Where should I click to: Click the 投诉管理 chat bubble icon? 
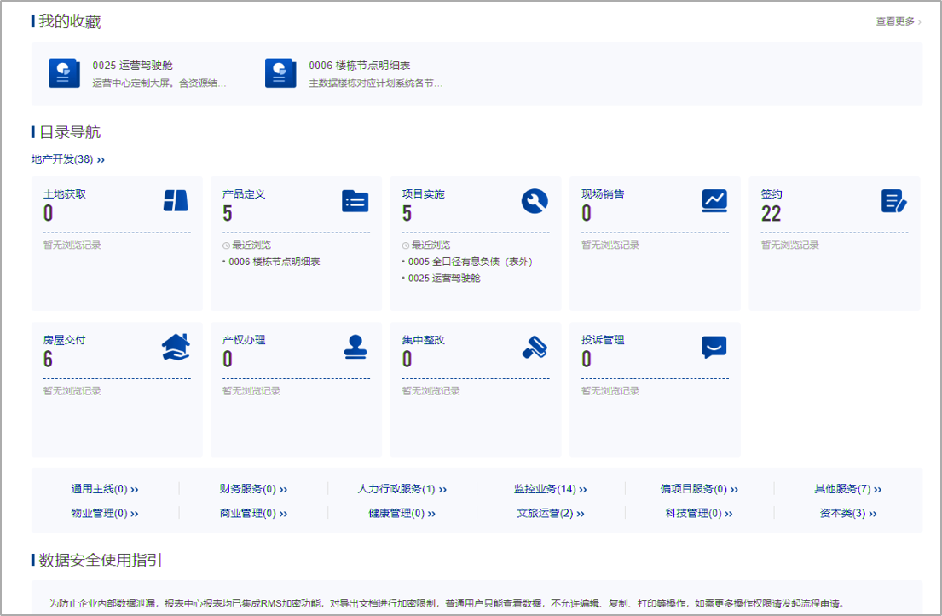point(714,347)
